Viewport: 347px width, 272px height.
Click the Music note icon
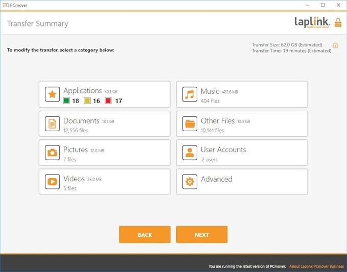tap(190, 94)
